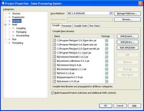Viewport: 144px width, 111px height.
Task: Switch to the Processor tab
Action: pyautogui.click(x=67, y=26)
